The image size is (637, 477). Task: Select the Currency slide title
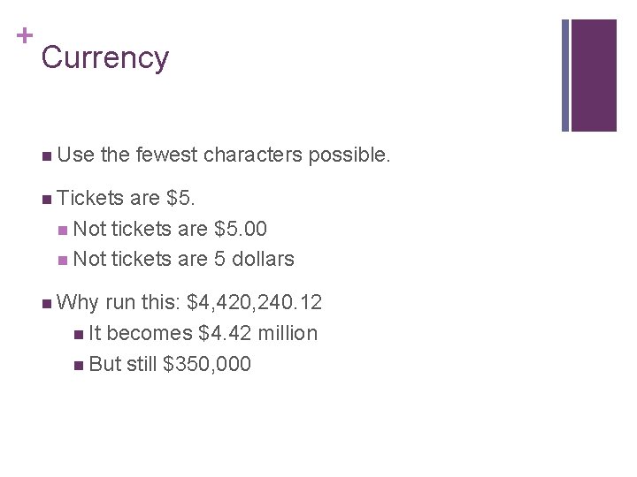point(104,57)
